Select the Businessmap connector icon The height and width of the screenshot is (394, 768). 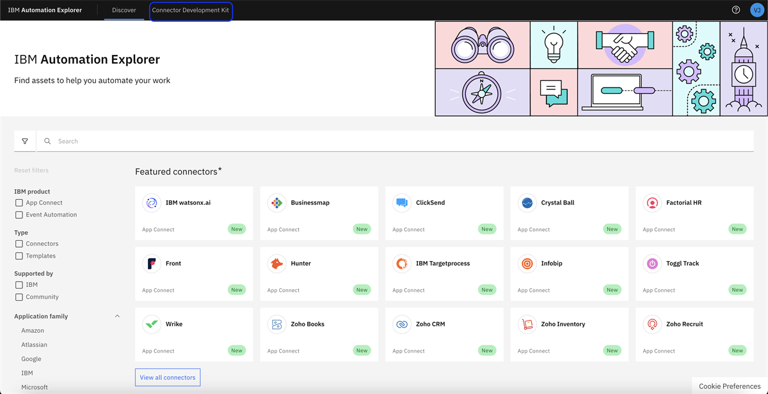(x=276, y=203)
